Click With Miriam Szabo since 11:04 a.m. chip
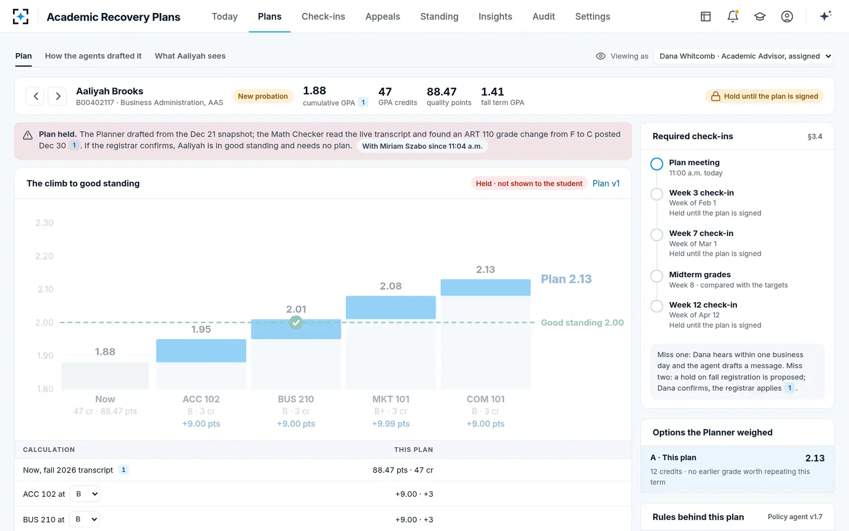This screenshot has height=531, width=849. pyautogui.click(x=422, y=146)
